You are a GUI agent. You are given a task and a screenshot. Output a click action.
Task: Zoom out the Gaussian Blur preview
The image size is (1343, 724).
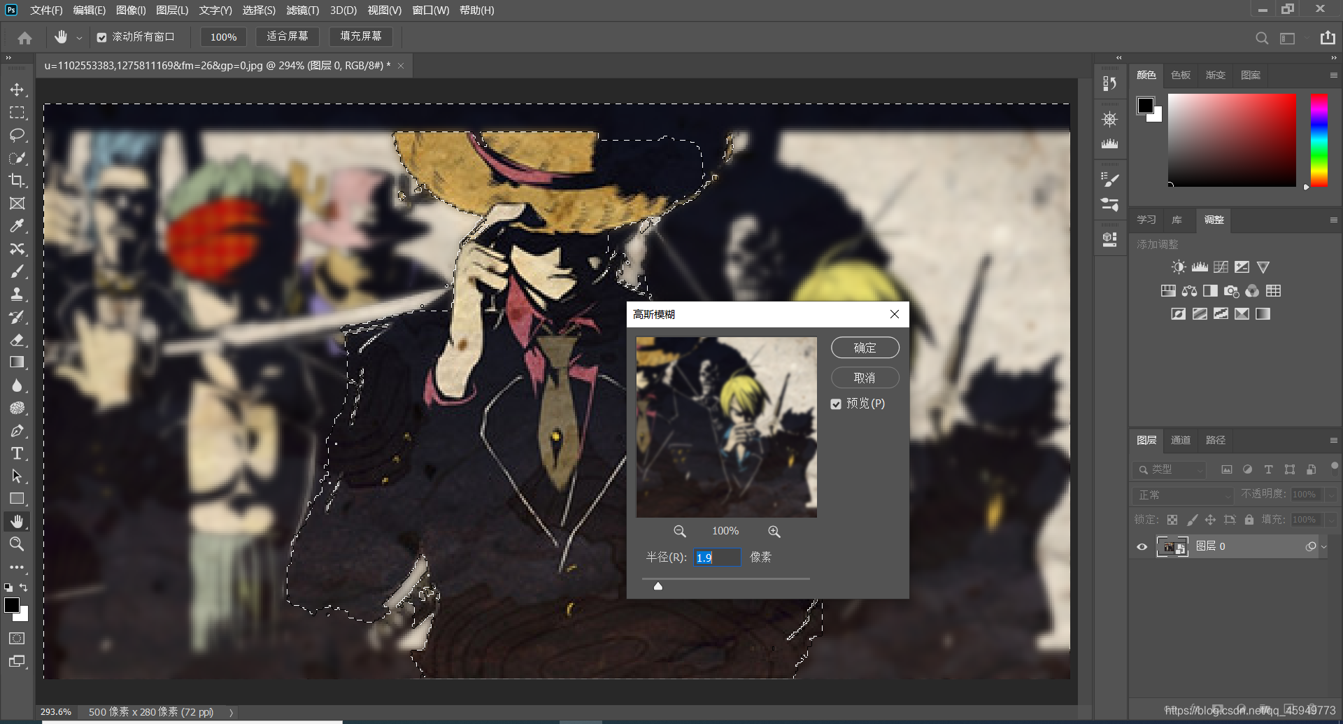[679, 532]
